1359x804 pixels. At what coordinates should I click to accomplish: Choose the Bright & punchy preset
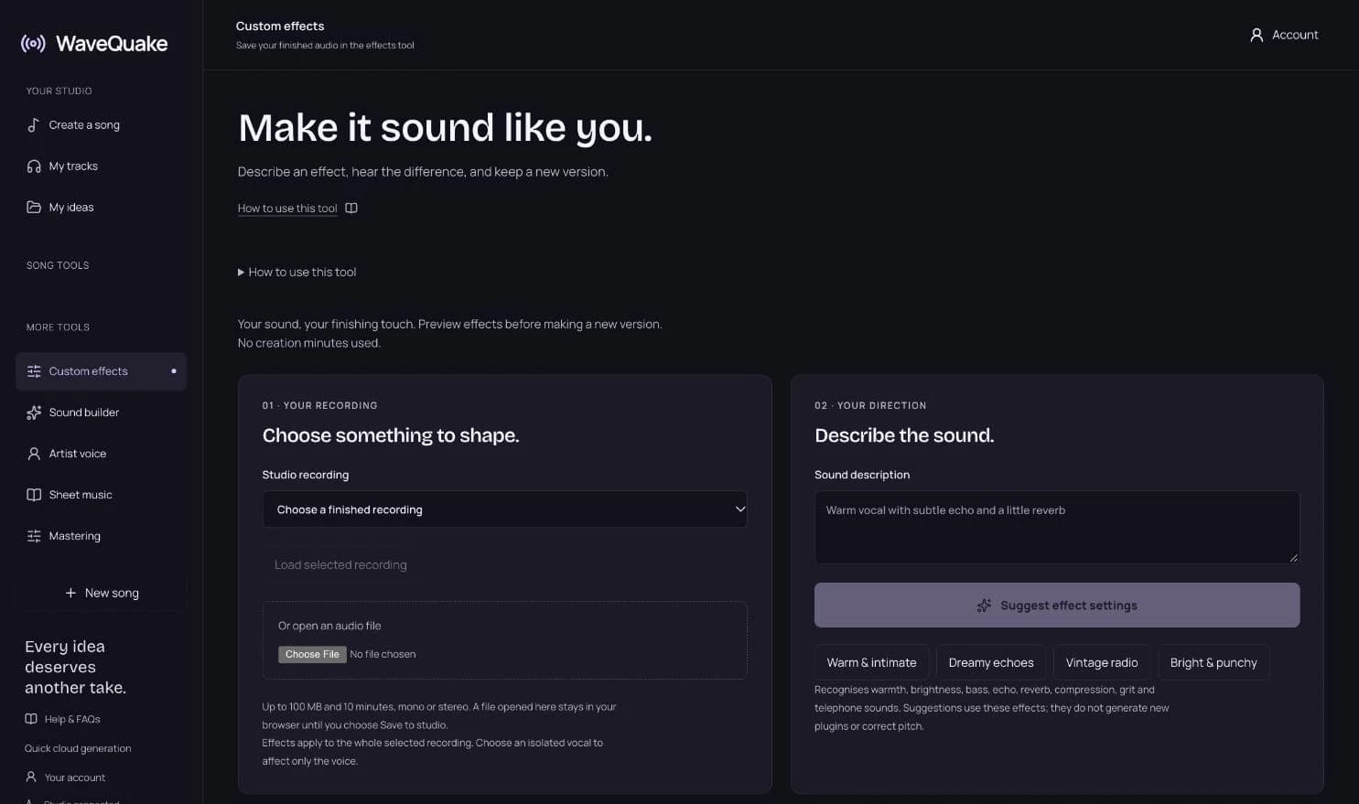click(x=1213, y=662)
